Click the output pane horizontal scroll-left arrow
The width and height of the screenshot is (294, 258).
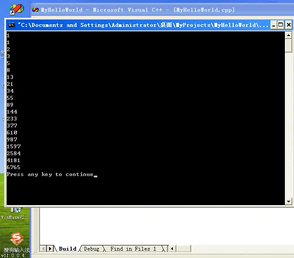172,248
